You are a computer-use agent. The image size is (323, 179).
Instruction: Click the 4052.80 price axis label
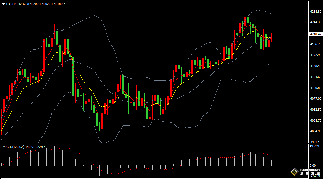[x=315, y=110]
